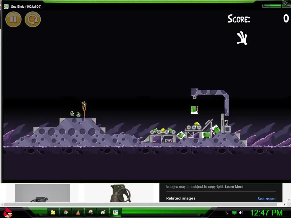The height and width of the screenshot is (218, 291).
Task: Click the 12:47 PM clock
Action: [266, 213]
